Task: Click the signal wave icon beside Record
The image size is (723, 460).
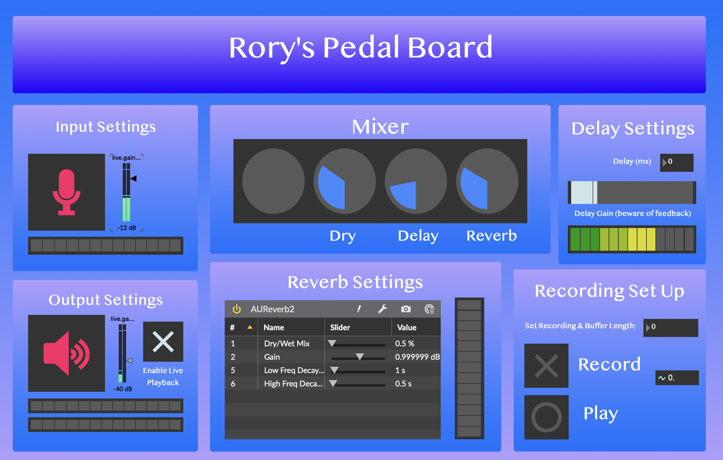Action: click(661, 378)
